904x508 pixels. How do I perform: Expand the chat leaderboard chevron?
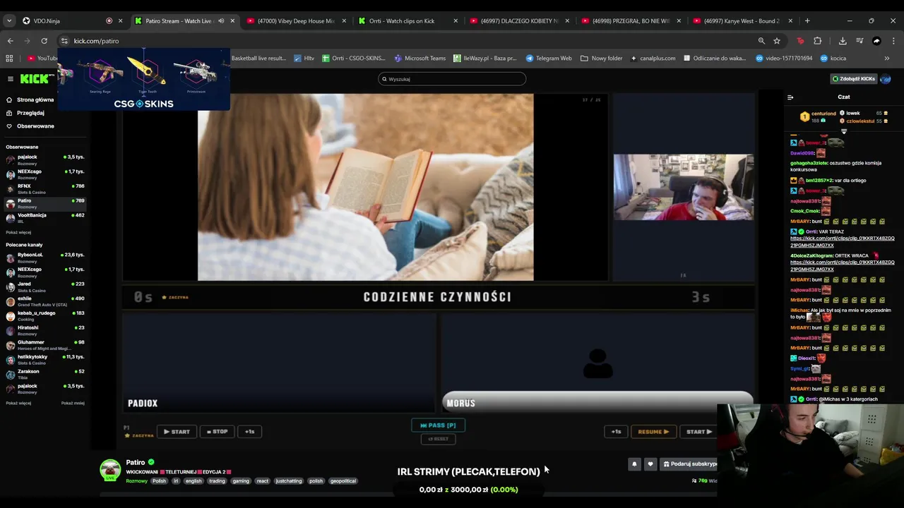843,131
